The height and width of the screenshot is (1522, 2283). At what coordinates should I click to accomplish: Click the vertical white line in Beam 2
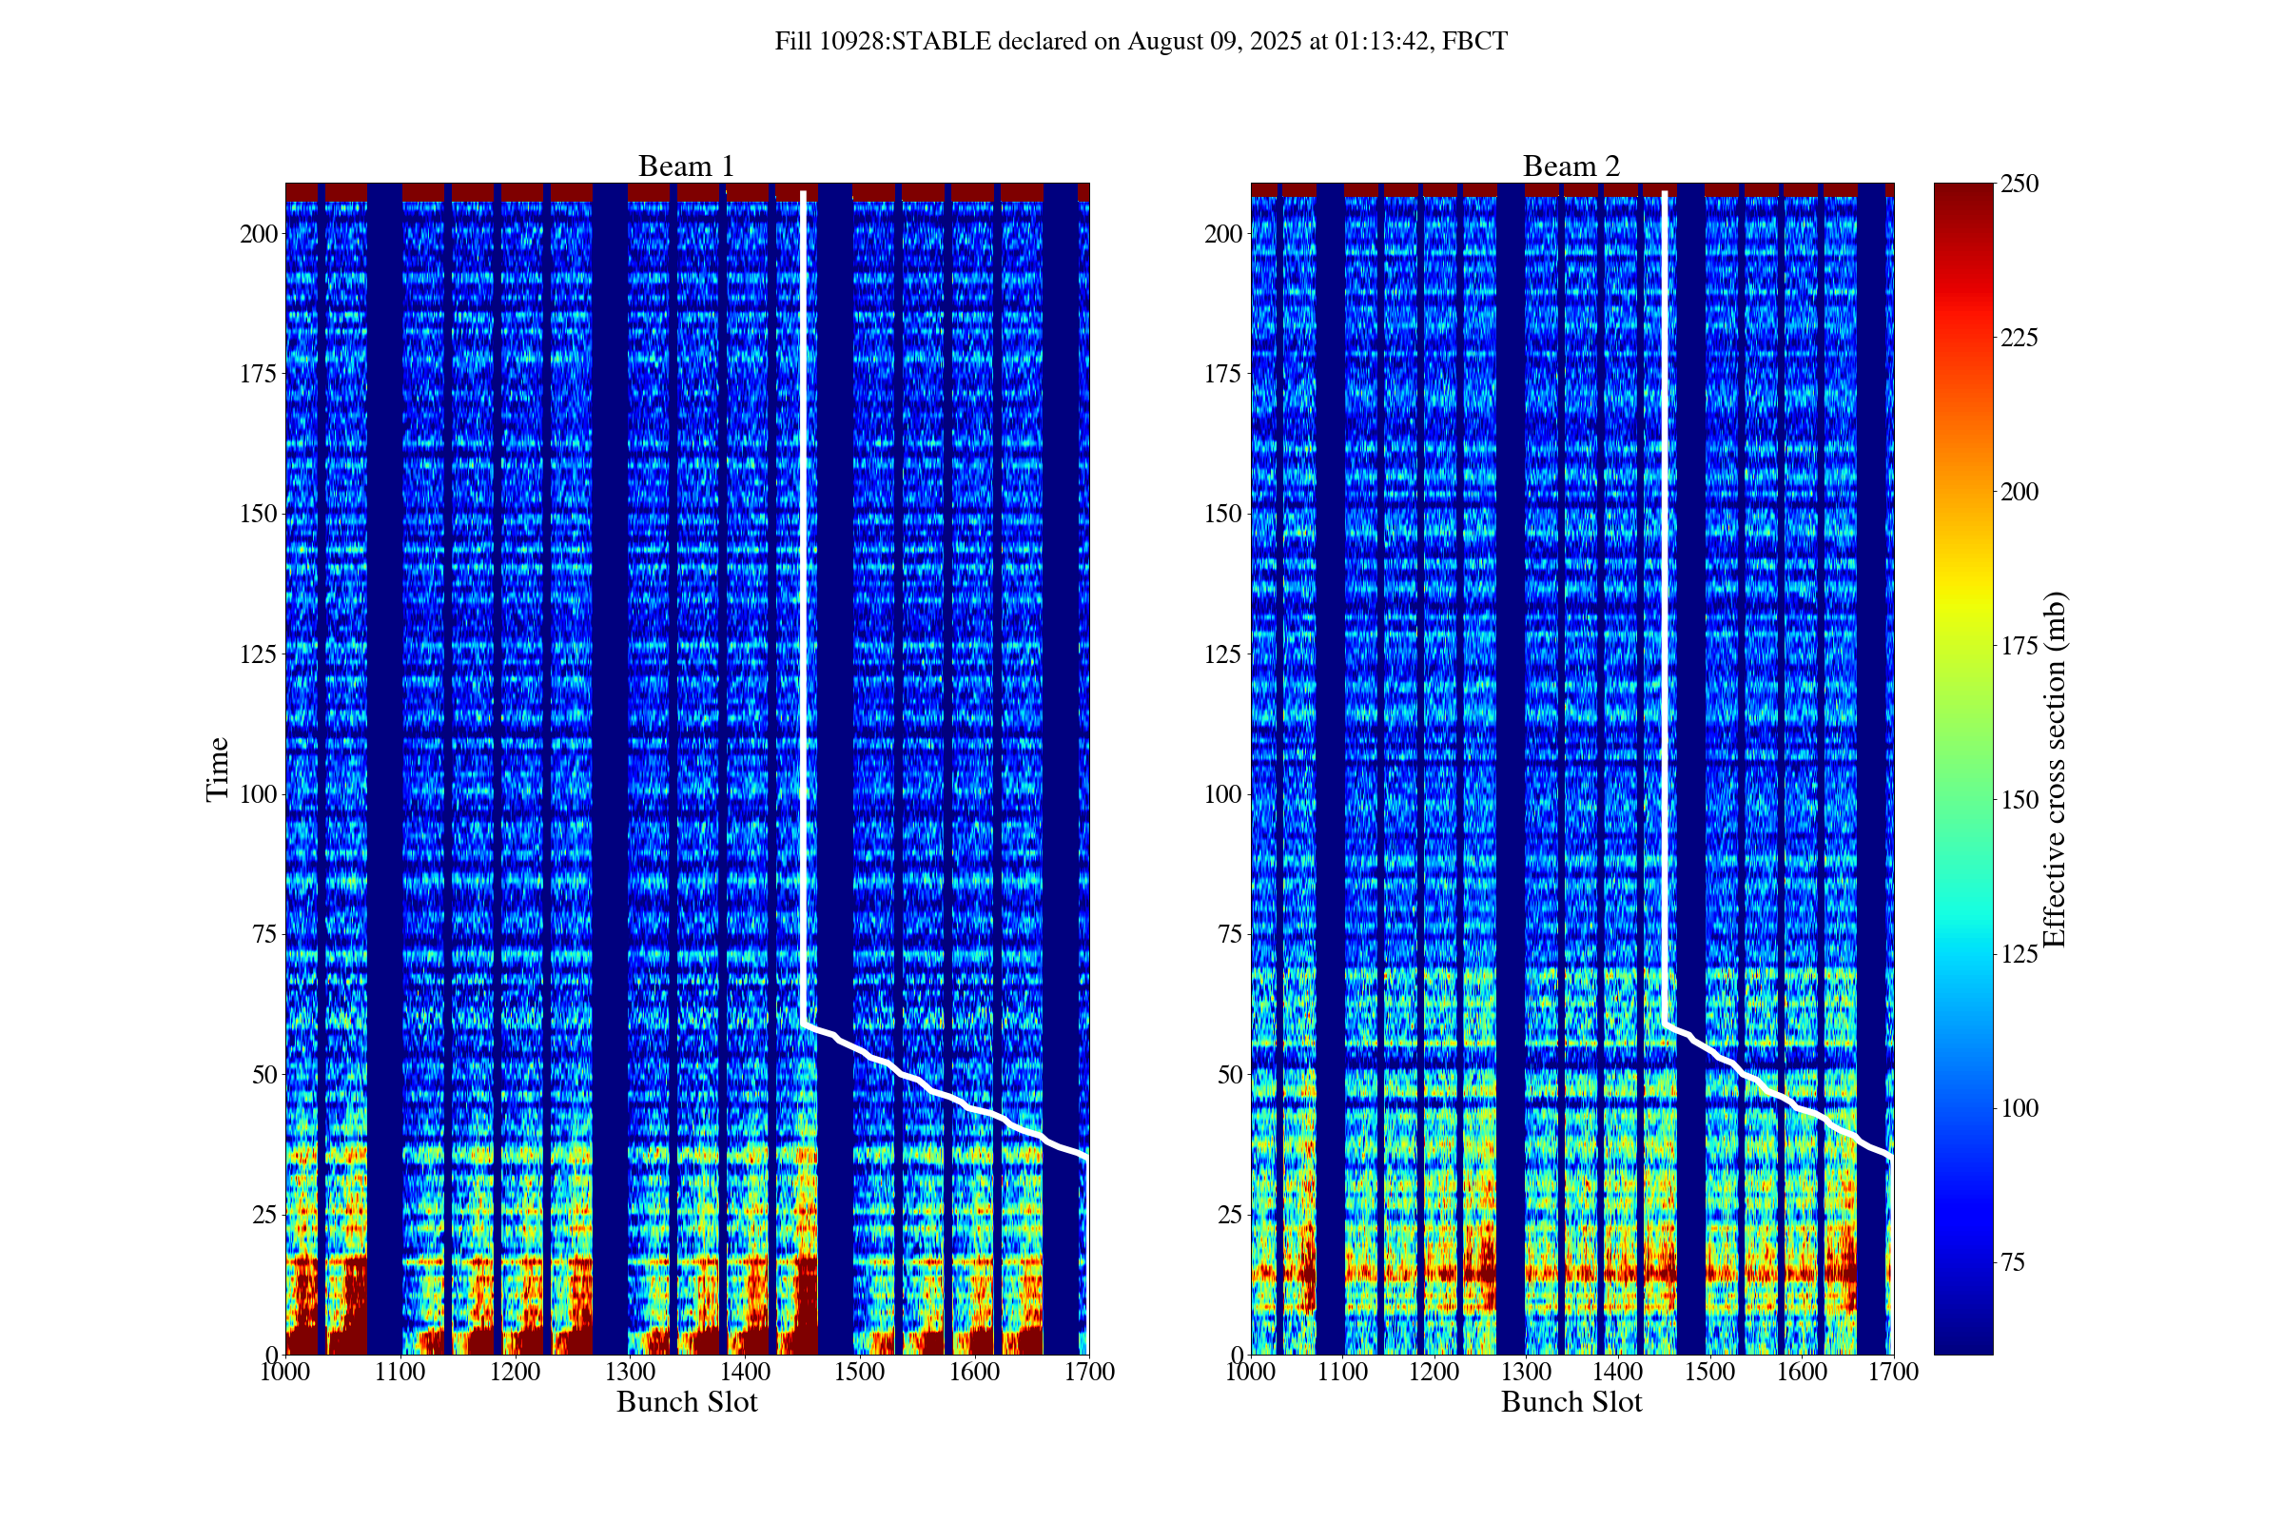pyautogui.click(x=1665, y=582)
